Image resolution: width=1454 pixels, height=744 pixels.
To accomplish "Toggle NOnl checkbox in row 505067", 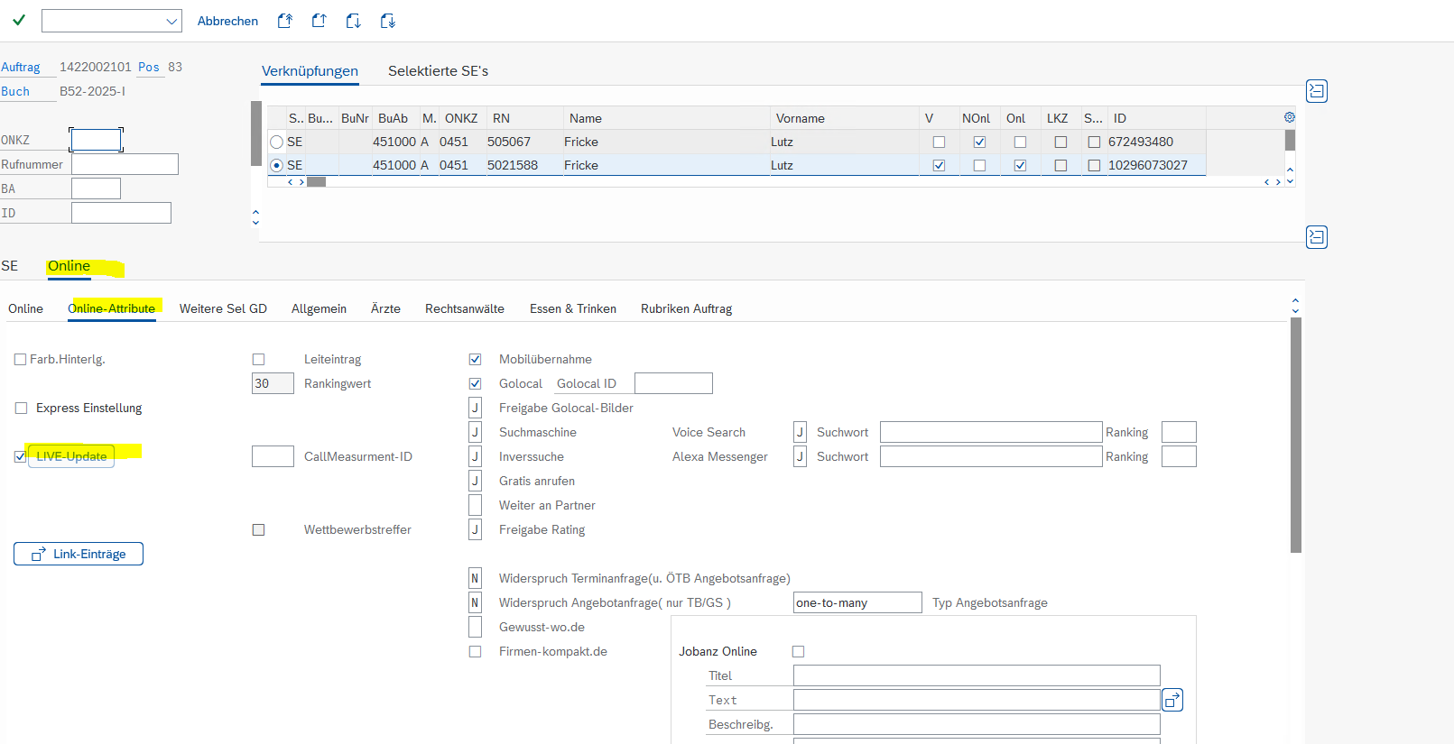I will coord(979,142).
